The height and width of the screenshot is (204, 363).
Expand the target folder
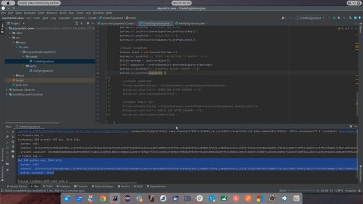click(10, 80)
